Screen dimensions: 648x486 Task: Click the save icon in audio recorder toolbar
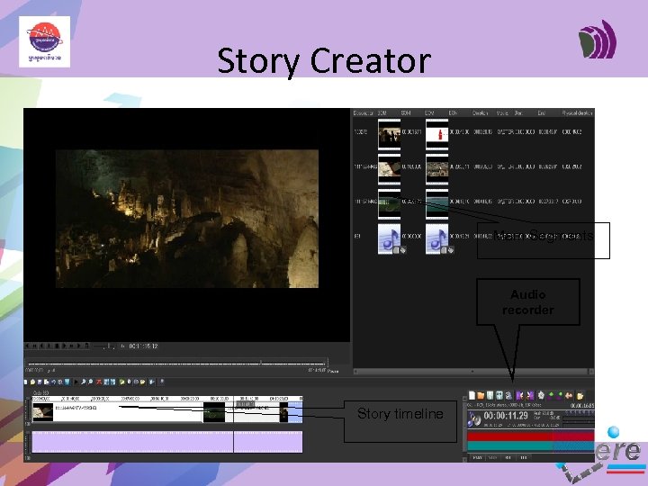490,395
